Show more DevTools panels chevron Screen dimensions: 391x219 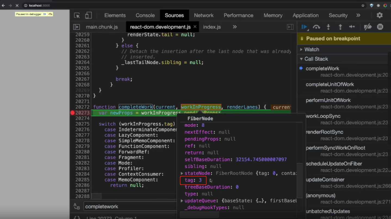(x=358, y=15)
